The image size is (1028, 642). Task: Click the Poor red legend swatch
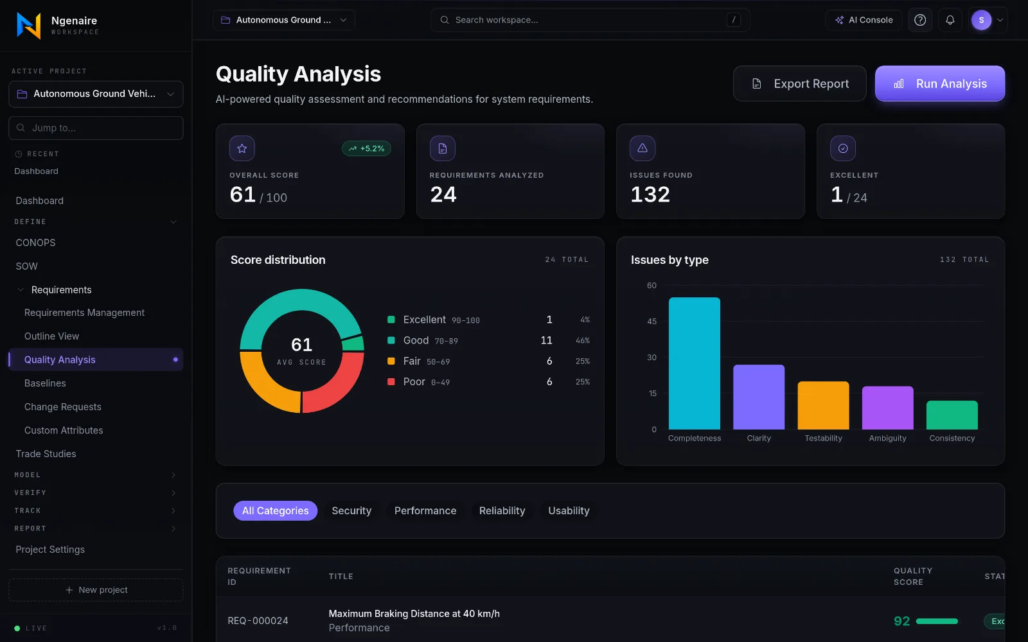(x=391, y=382)
